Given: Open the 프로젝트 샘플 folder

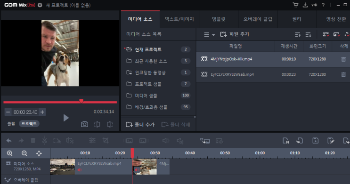Looking at the screenshot, I should pos(158,84).
